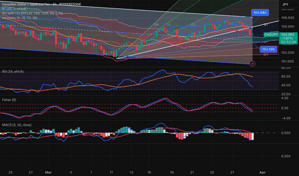Viewport: 299px width, 176px height.
Task: Click the 106.000 price axis level
Action: (287, 18)
